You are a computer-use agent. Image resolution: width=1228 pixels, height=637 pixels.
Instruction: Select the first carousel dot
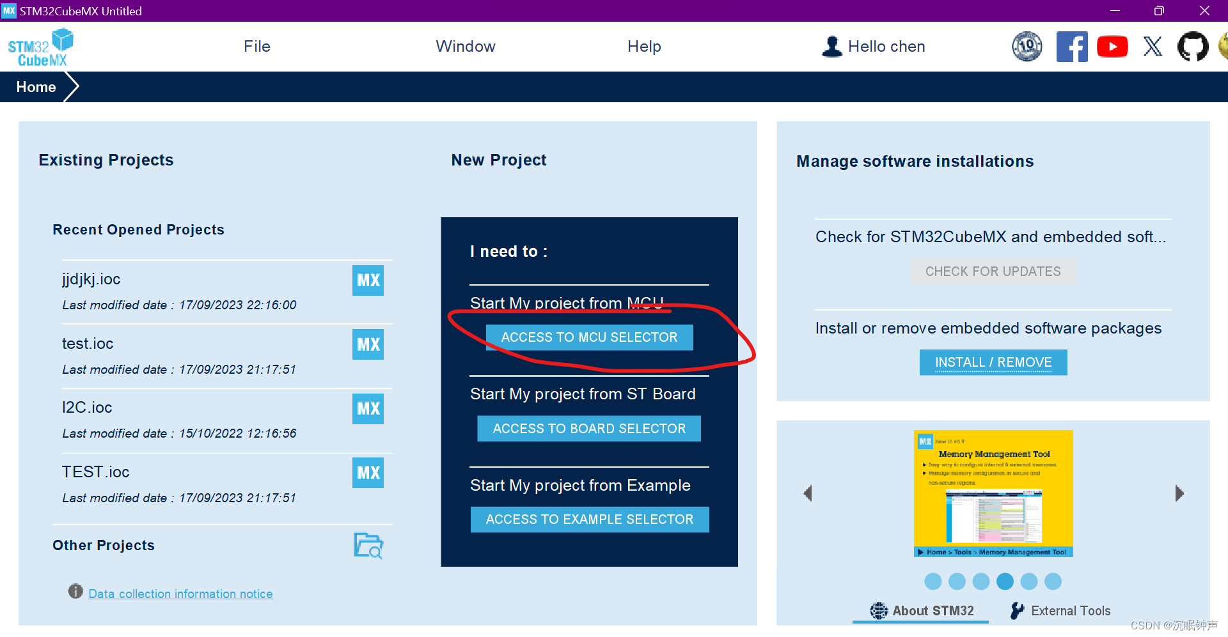pos(933,581)
